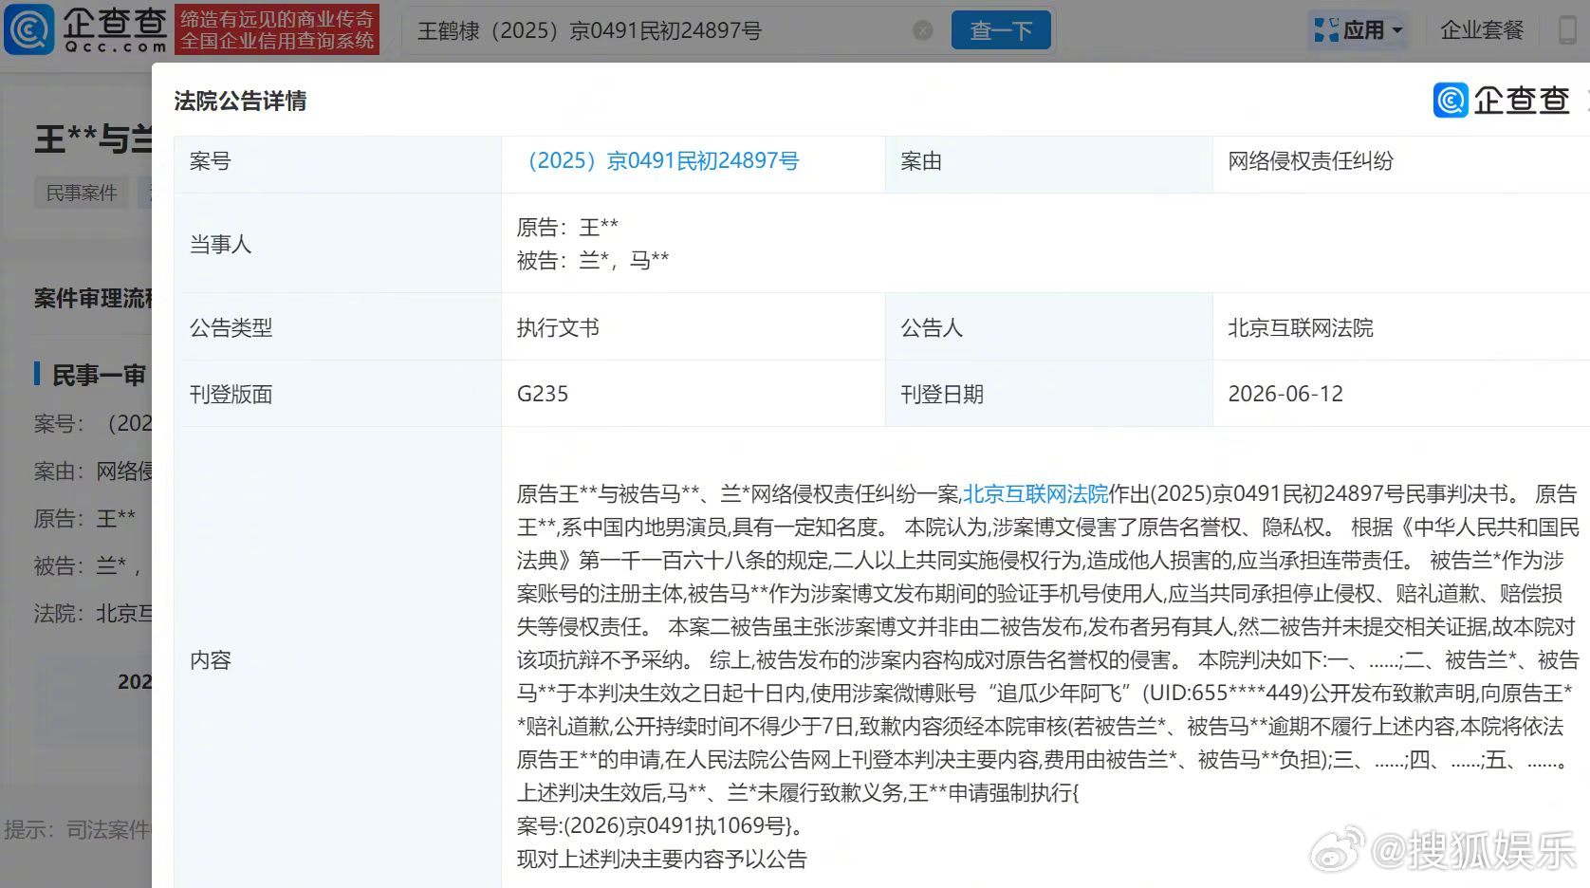Click the 内容 label cell

338,659
